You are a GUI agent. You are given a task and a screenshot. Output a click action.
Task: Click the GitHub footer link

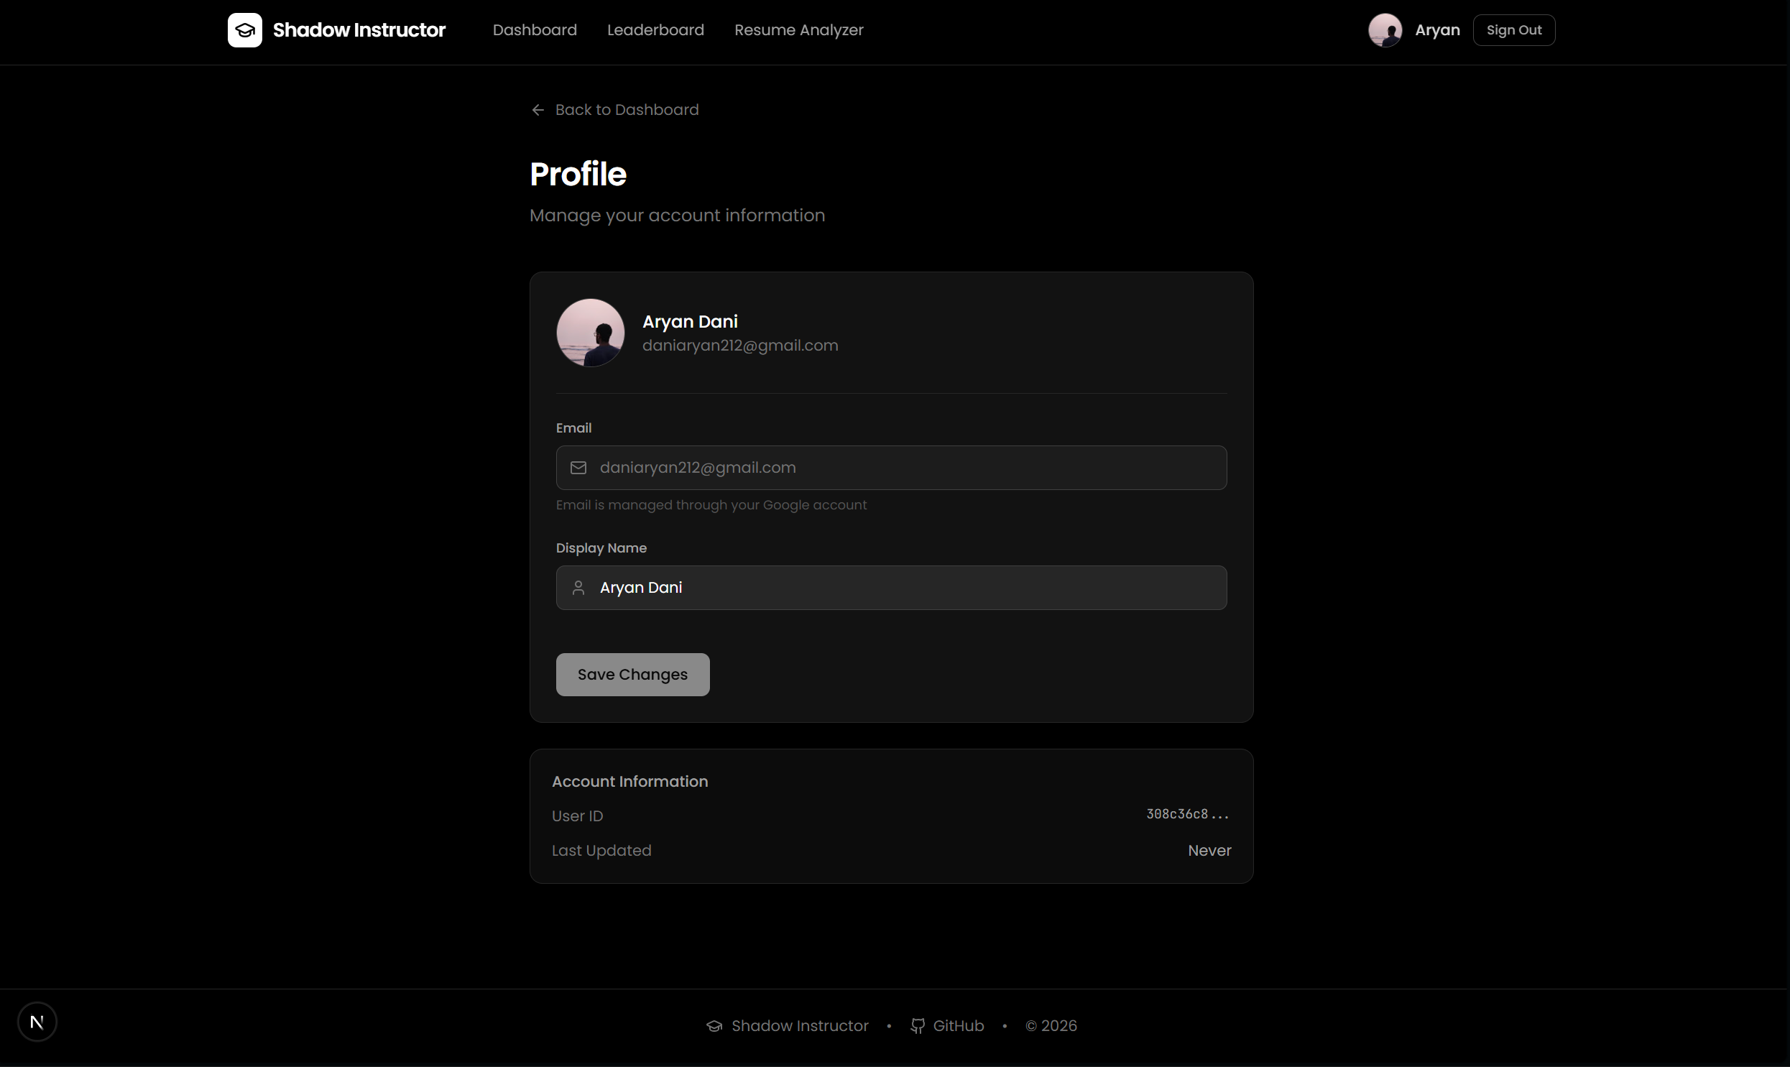click(x=959, y=1026)
